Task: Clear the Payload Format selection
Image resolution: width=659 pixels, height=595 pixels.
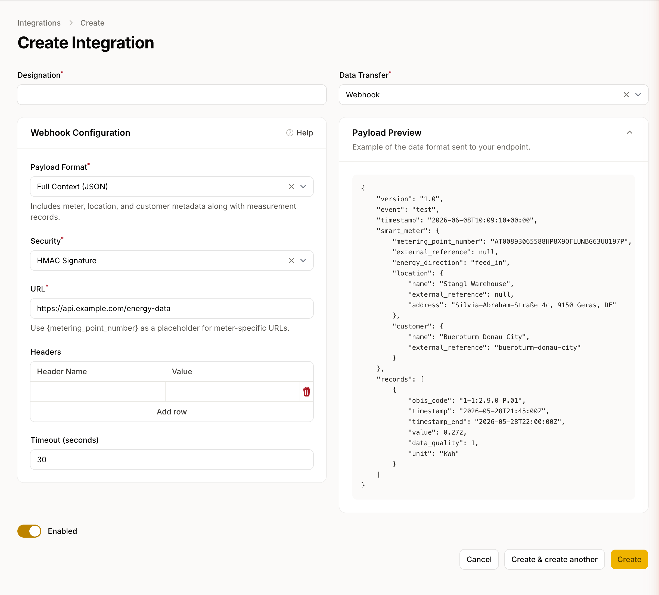Action: (x=291, y=187)
